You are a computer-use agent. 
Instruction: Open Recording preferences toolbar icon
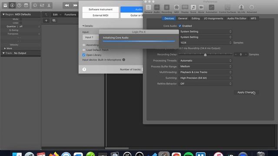pos(167,9)
